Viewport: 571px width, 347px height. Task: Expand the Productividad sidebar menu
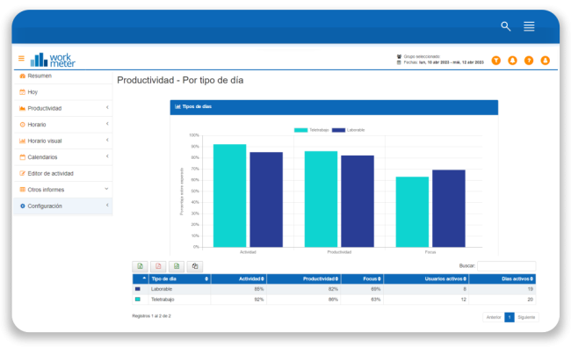point(107,107)
